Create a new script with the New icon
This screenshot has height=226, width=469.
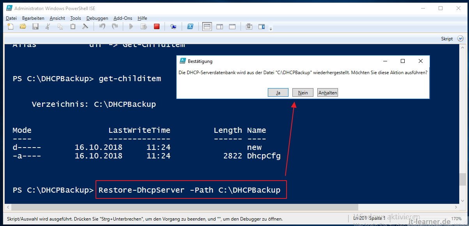[10, 26]
